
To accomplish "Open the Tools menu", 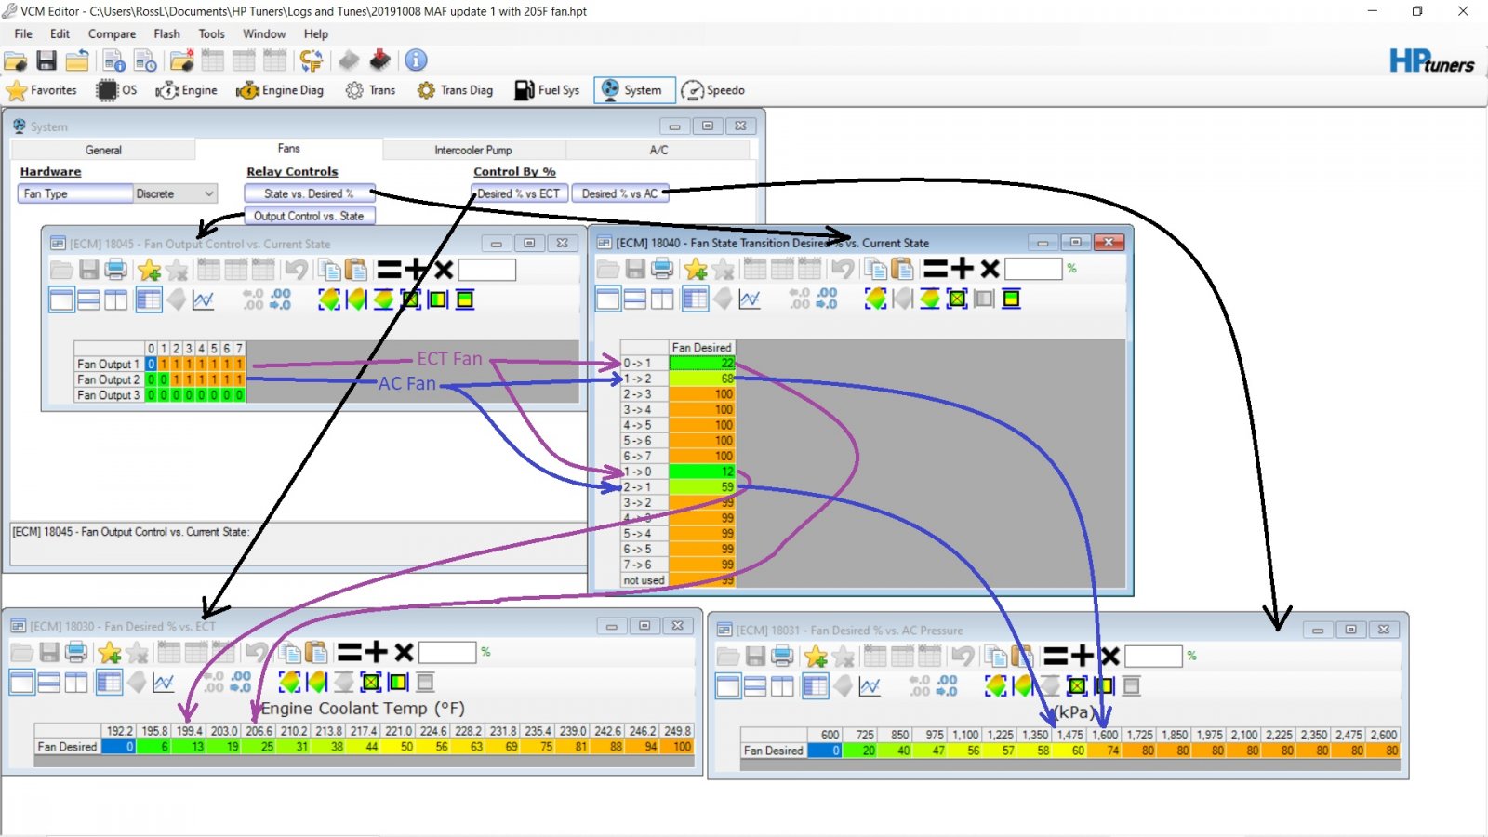I will pos(211,33).
